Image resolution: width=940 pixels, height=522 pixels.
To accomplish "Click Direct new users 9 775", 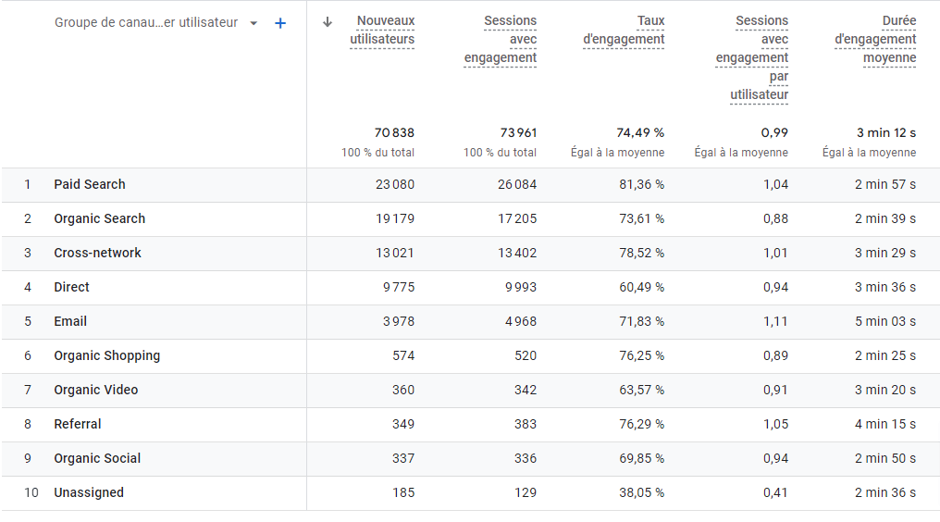I will click(x=399, y=288).
